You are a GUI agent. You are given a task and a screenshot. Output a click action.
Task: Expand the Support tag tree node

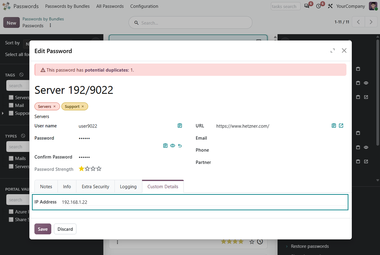point(3,113)
